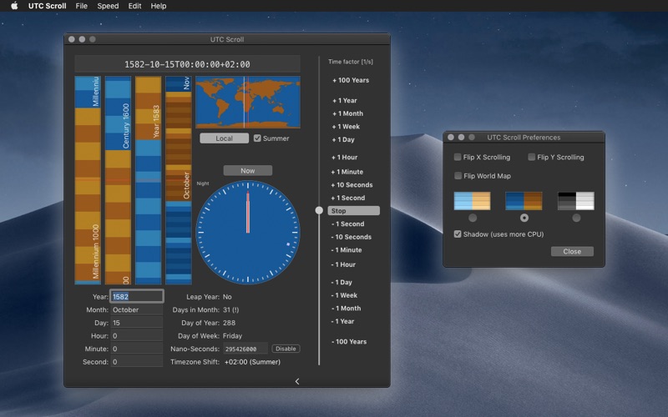Set time factor to - 1 Day
Screen dimensions: 668x417
click(x=342, y=282)
